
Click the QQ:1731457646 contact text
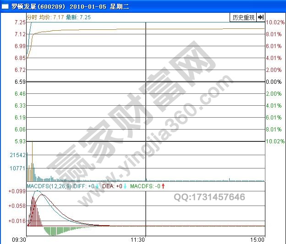209,197
